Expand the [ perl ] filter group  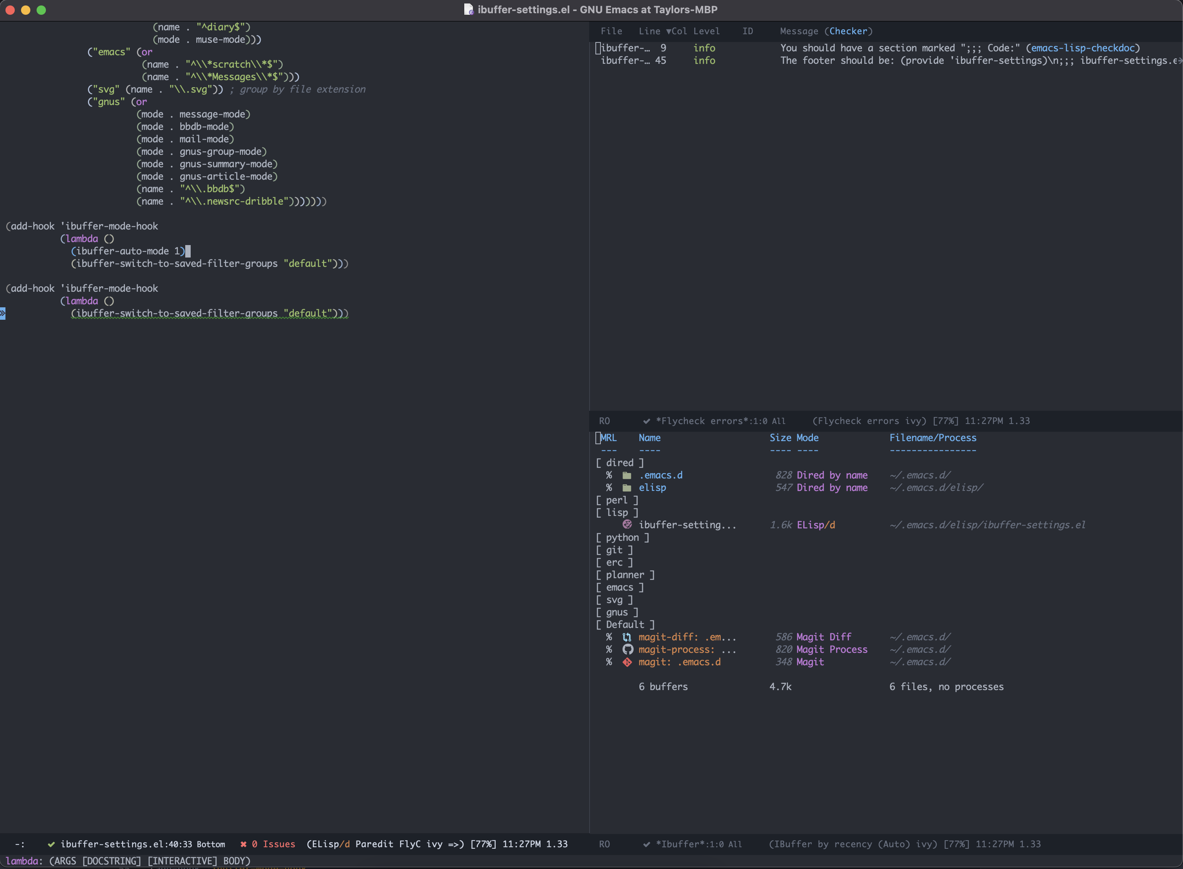[x=617, y=500]
